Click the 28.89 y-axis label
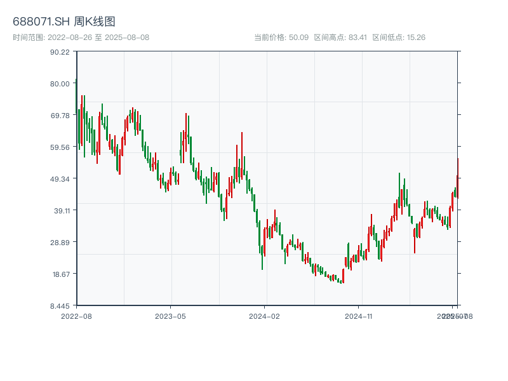Image resolution: width=508 pixels, height=381 pixels. (60, 242)
